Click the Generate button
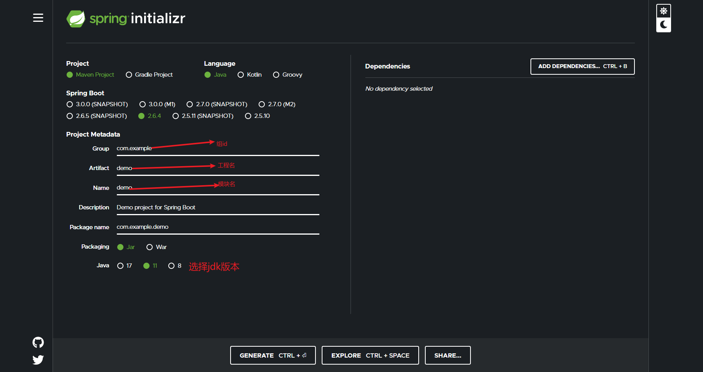The width and height of the screenshot is (703, 372). pyautogui.click(x=273, y=355)
